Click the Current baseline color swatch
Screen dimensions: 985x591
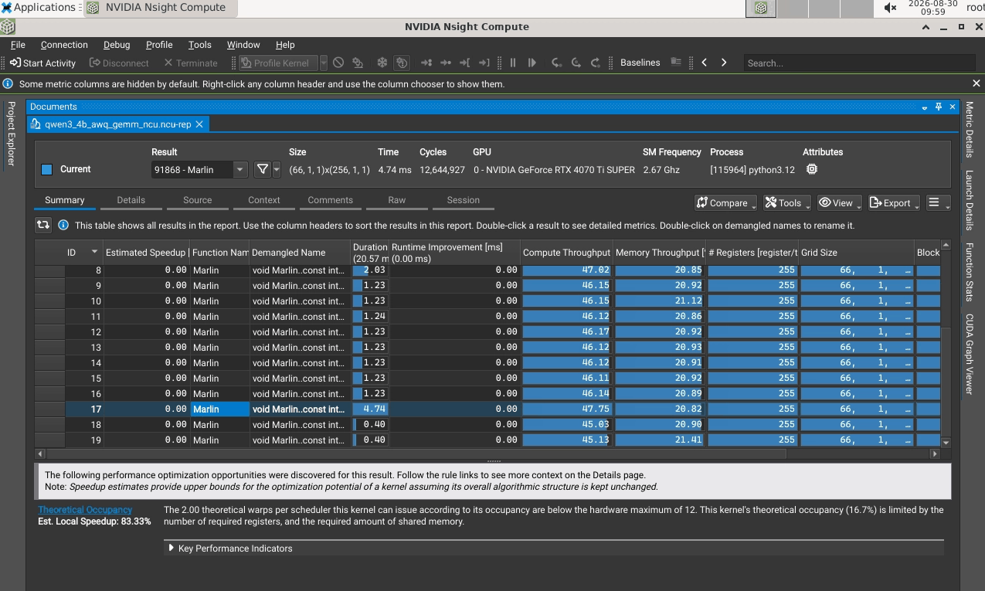46,169
